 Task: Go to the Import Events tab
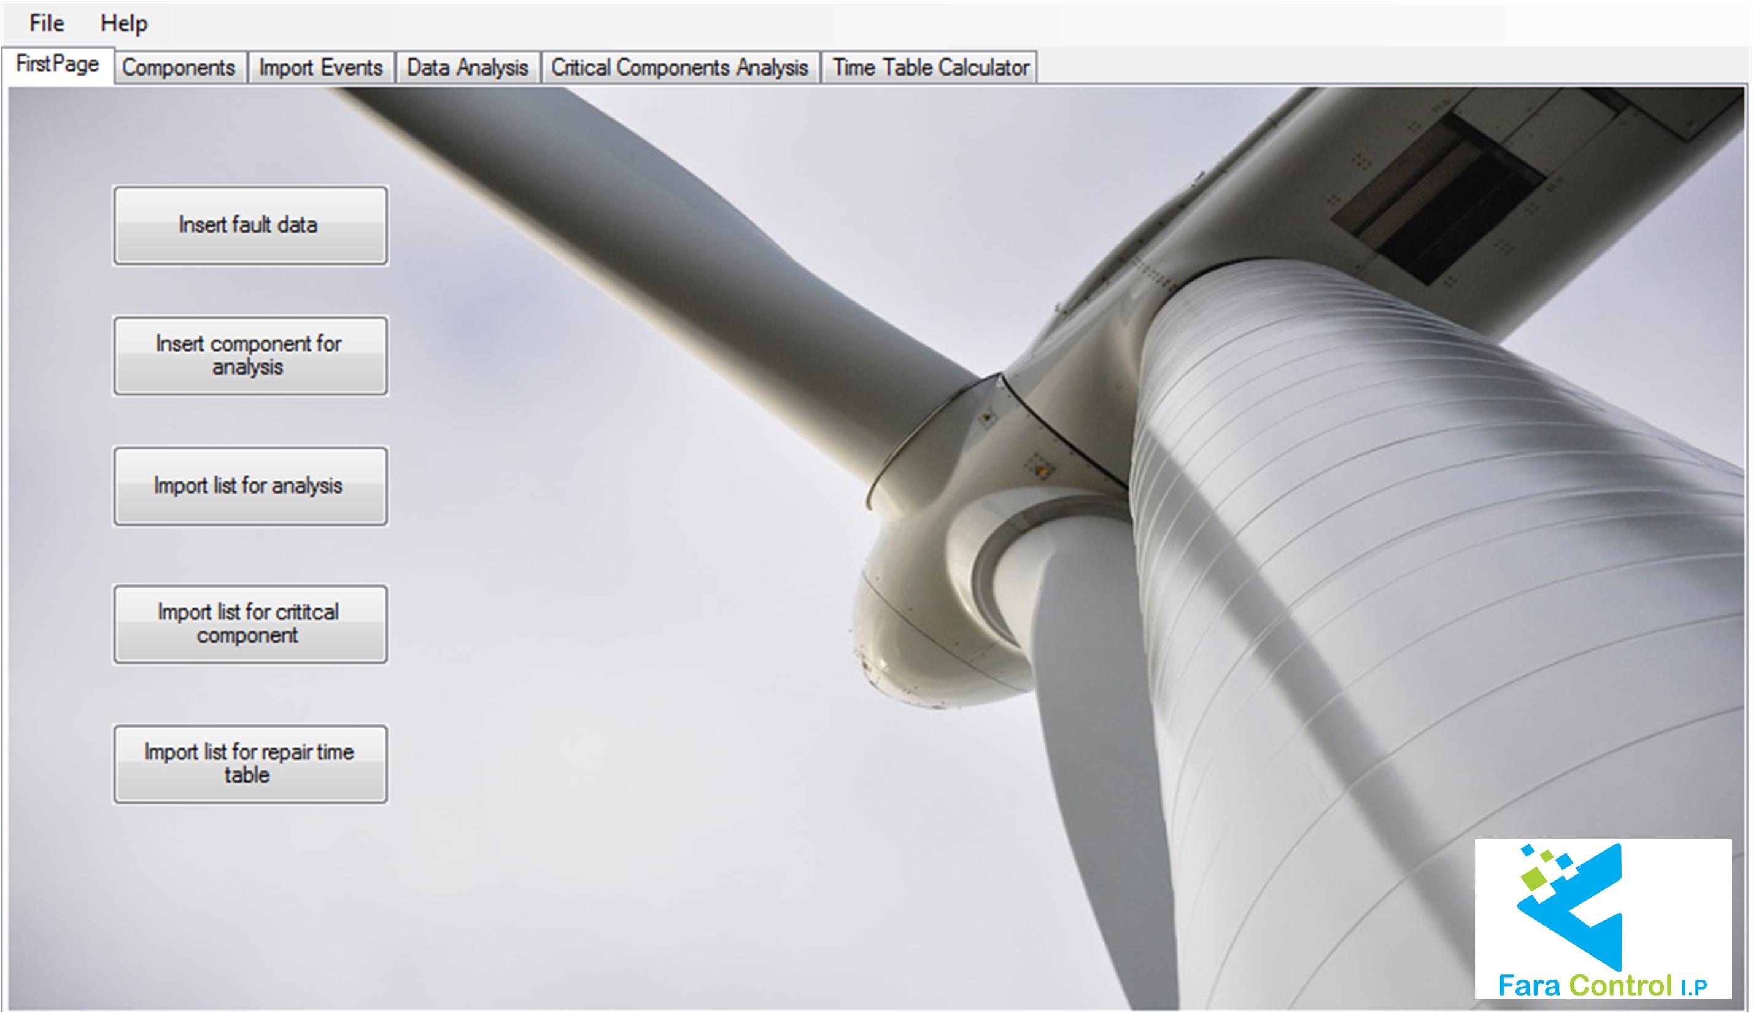pyautogui.click(x=320, y=68)
